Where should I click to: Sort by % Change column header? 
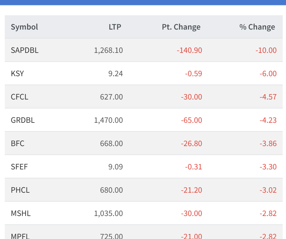point(257,27)
